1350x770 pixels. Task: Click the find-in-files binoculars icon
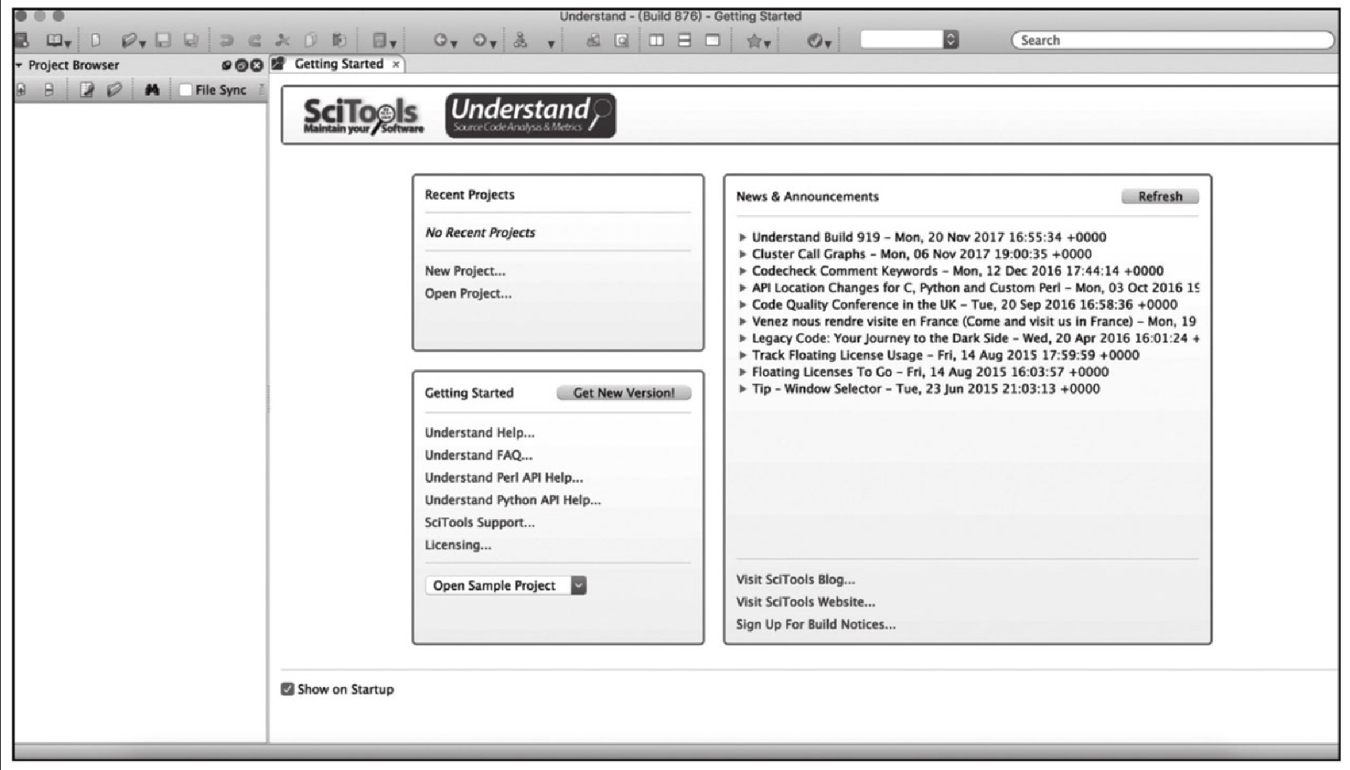click(x=152, y=90)
